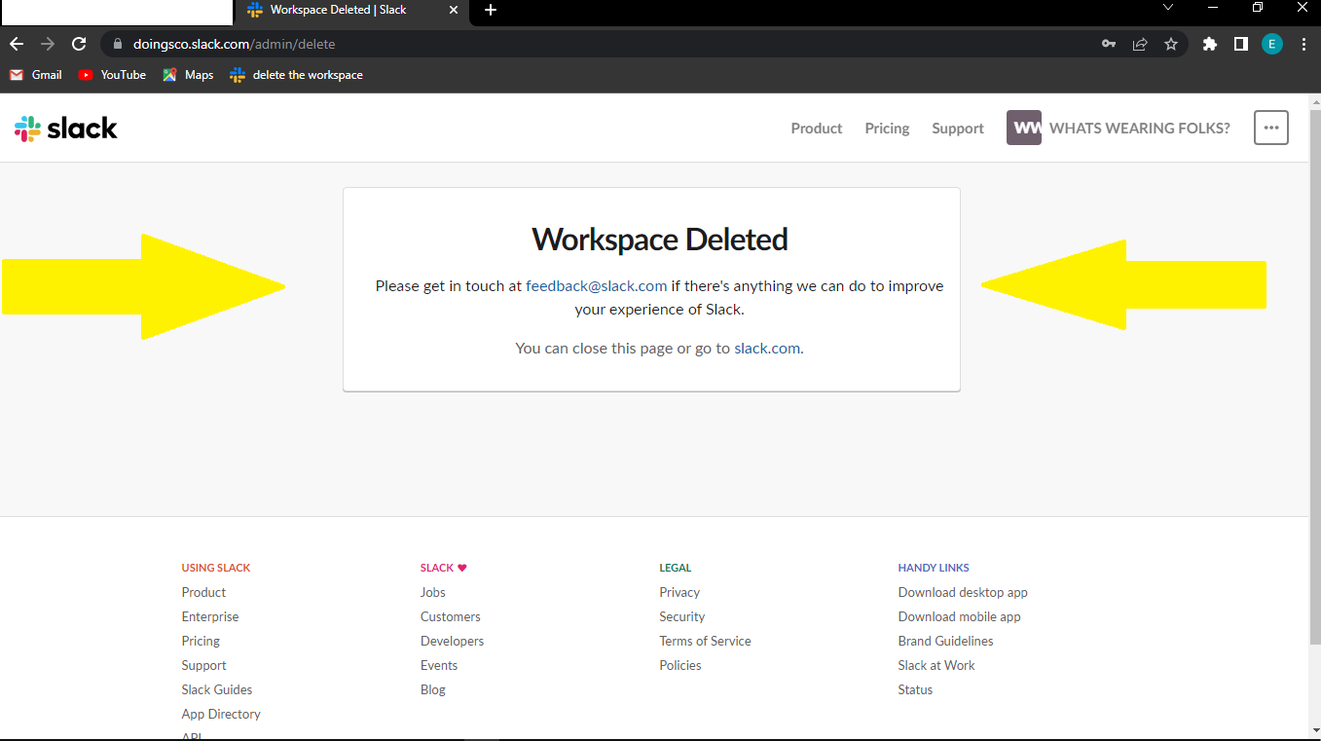Go back with the browser back arrow
This screenshot has height=741, width=1321.
pyautogui.click(x=17, y=44)
